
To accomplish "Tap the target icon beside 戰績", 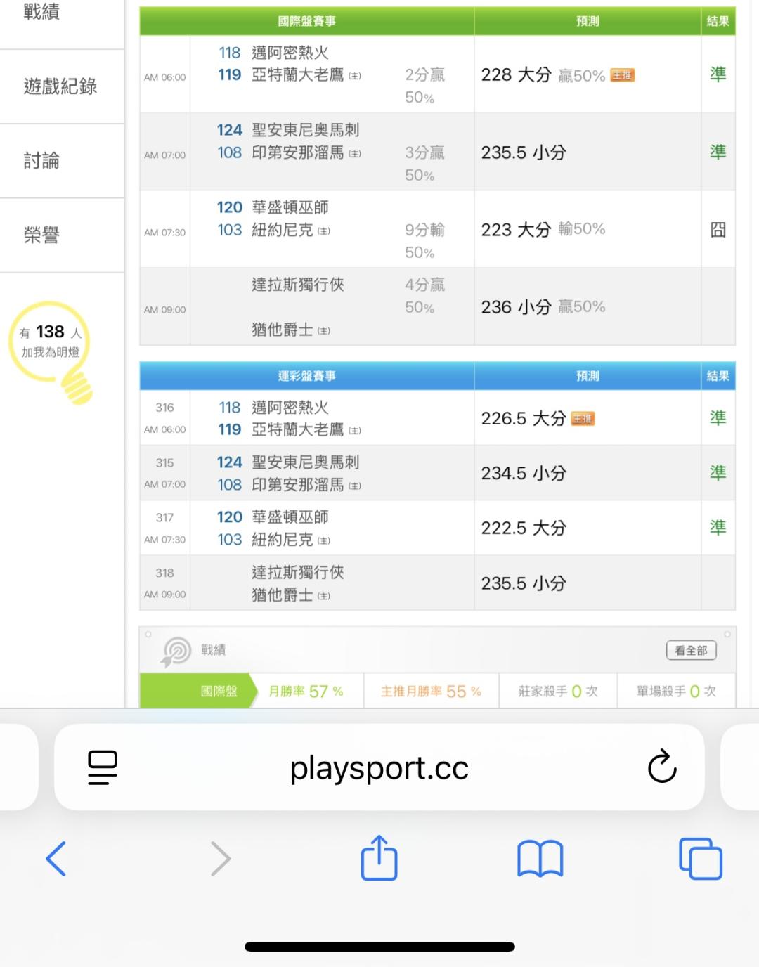I will tap(176, 651).
